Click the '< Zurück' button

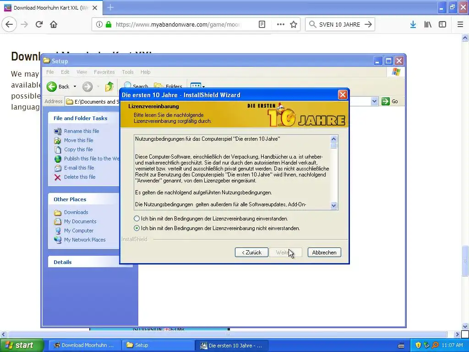pyautogui.click(x=251, y=253)
